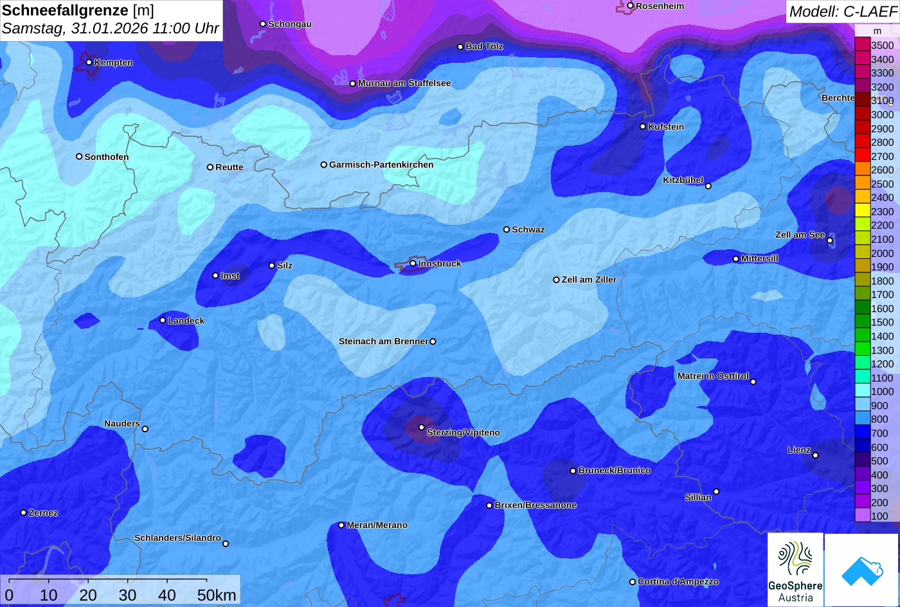Image resolution: width=900 pixels, height=607 pixels.
Task: Pick the 100 m legend swatch
Action: 862,516
